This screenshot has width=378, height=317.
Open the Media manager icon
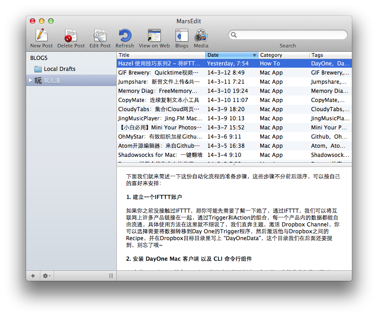point(201,35)
